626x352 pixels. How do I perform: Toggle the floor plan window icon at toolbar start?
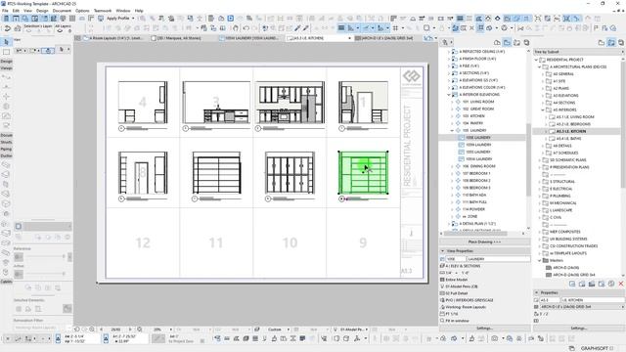pos(6,19)
